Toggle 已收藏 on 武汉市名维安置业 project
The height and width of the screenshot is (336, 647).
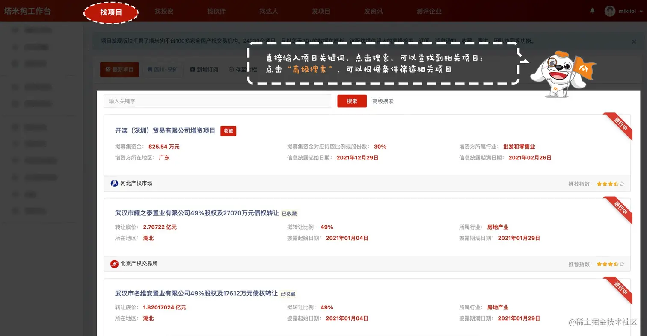coord(288,294)
